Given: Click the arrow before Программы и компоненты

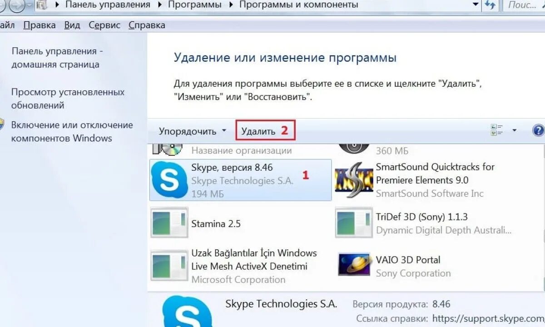Looking at the screenshot, I should coord(230,5).
